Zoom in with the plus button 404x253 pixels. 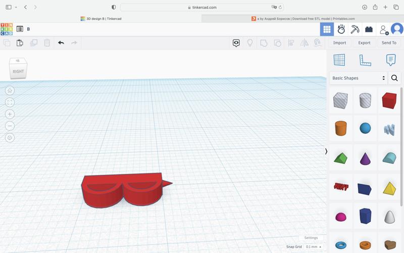[x=10, y=114]
